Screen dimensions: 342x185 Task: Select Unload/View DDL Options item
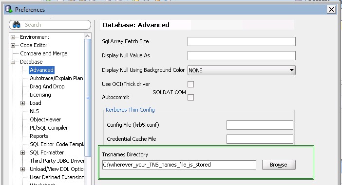tap(57, 169)
